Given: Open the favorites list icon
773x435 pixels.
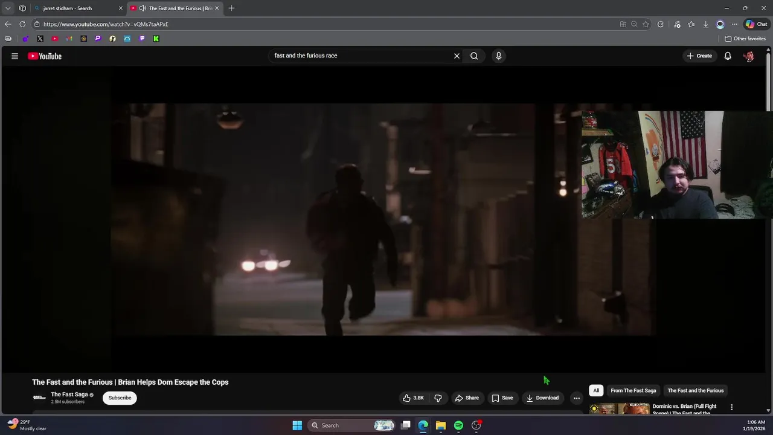Looking at the screenshot, I should point(691,24).
